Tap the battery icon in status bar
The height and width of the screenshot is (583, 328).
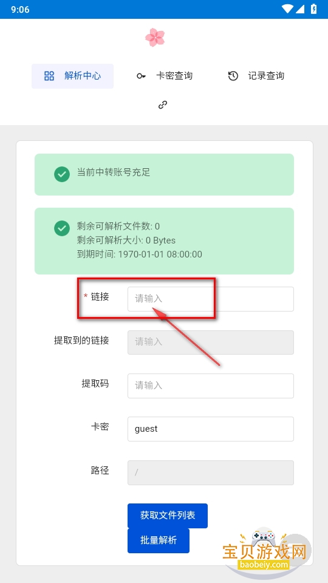pyautogui.click(x=313, y=9)
